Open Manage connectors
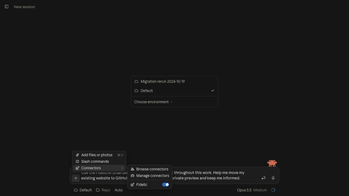Image resolution: width=349 pixels, height=196 pixels. 150,176
